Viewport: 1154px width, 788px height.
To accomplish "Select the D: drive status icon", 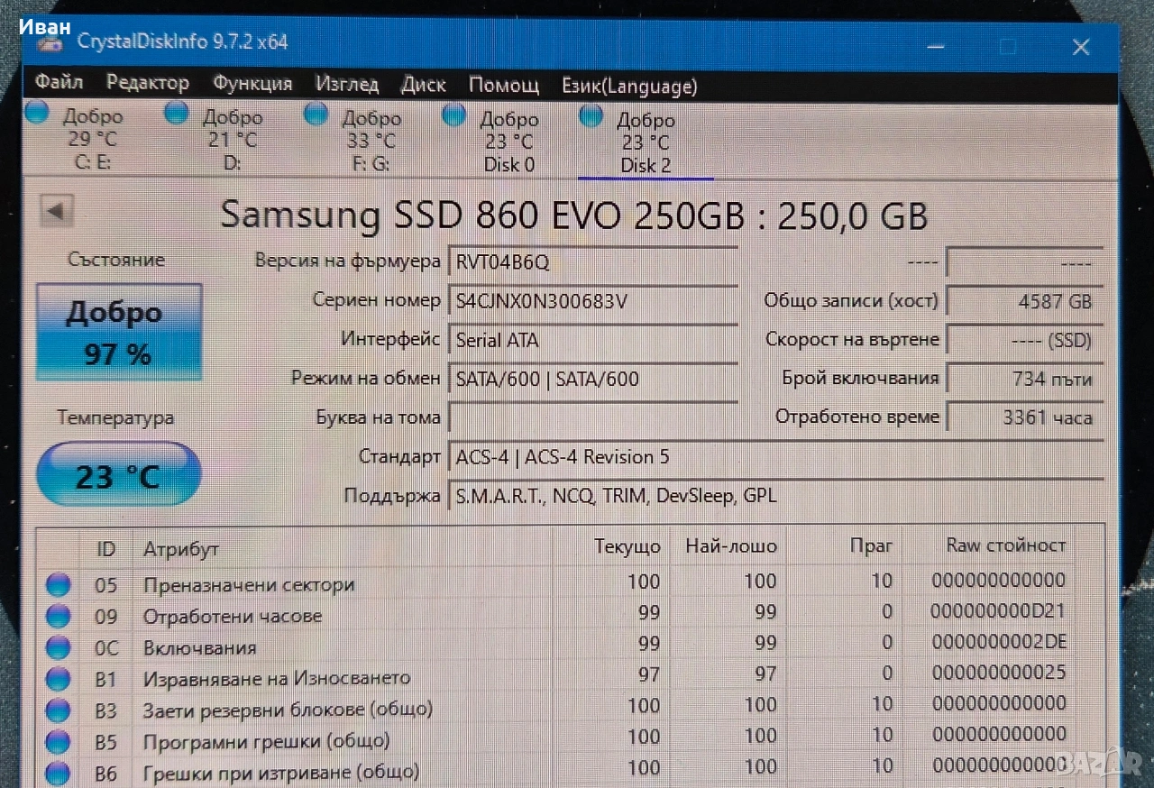I will point(177,113).
